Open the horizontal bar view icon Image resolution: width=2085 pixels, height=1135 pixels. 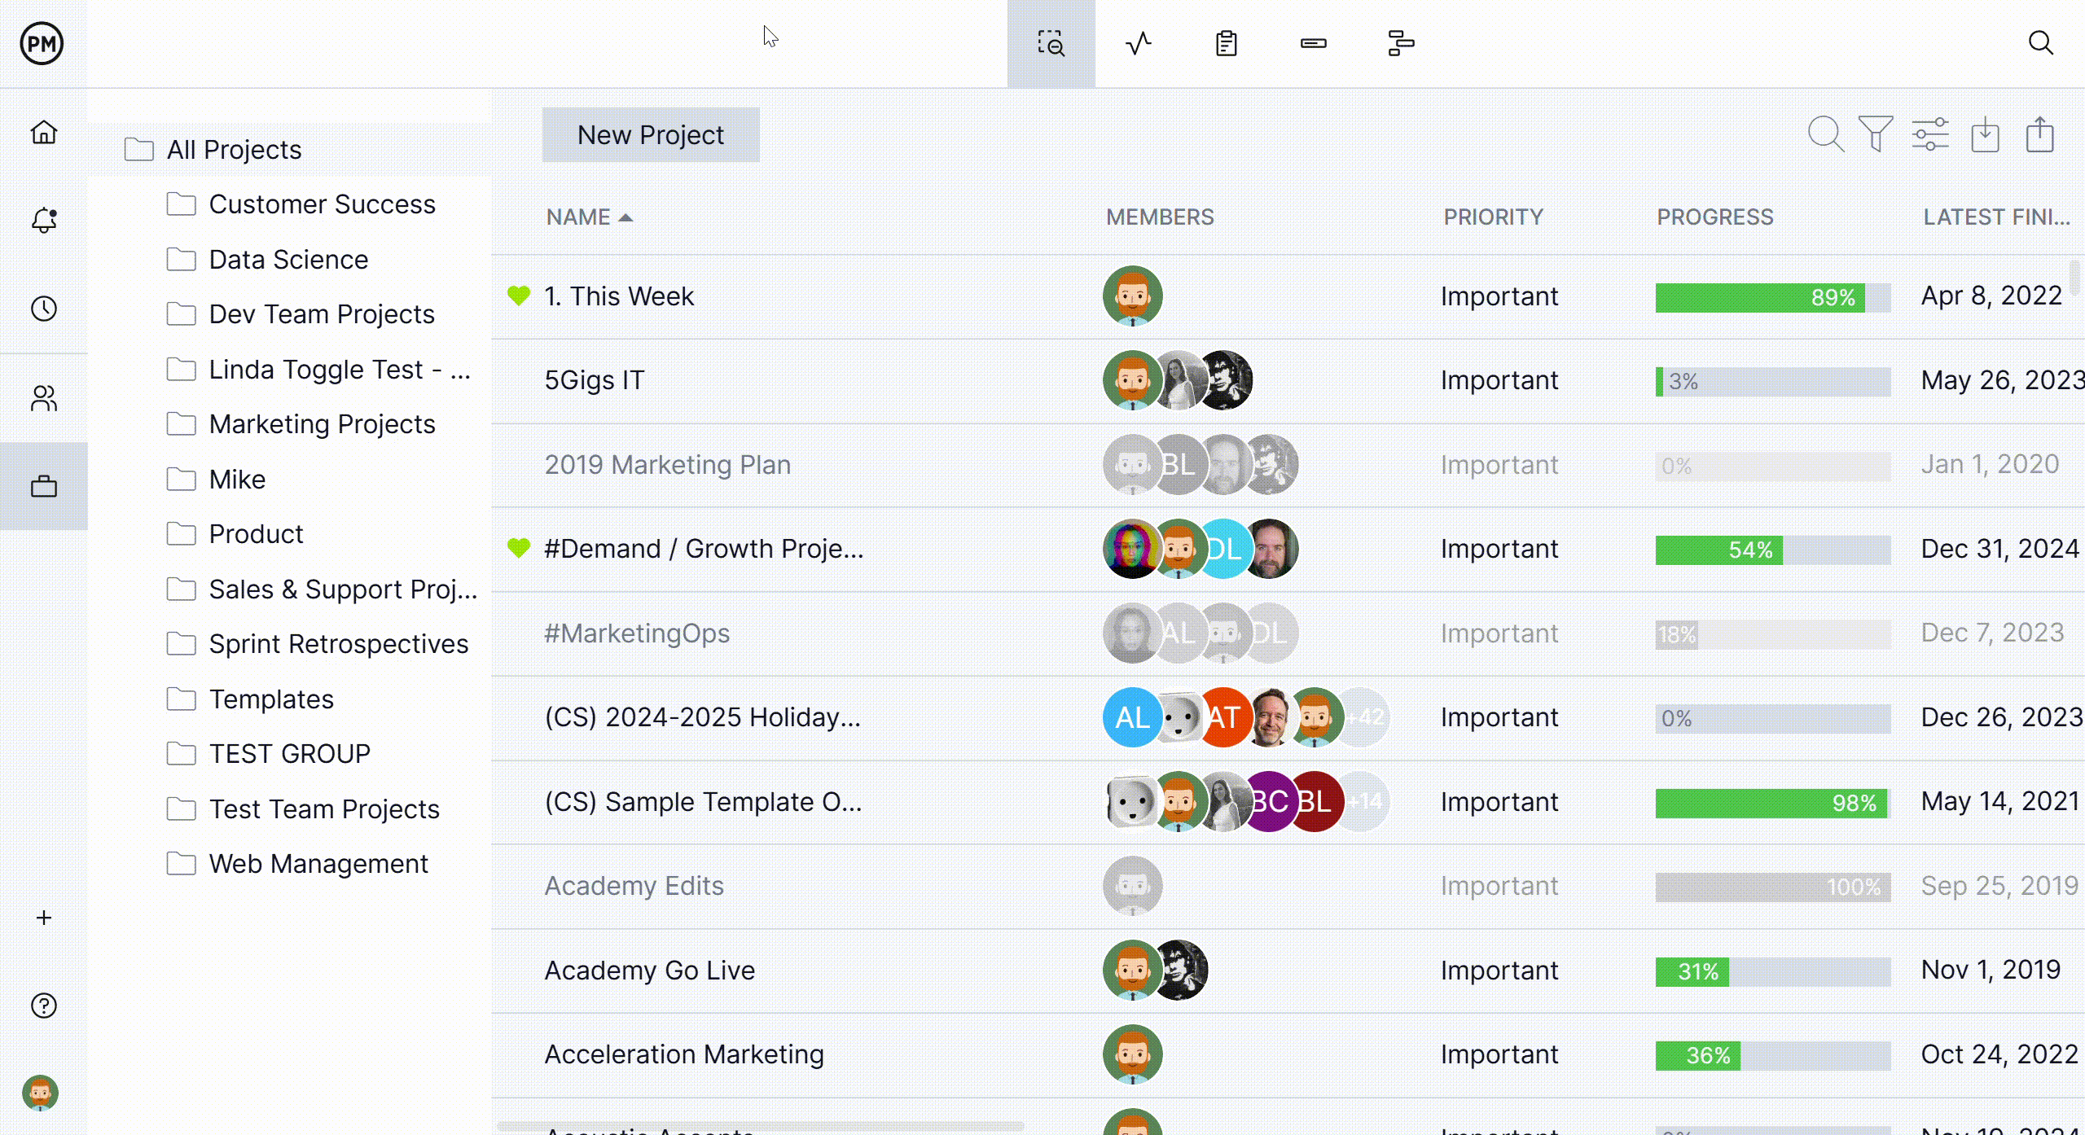[x=1314, y=43]
